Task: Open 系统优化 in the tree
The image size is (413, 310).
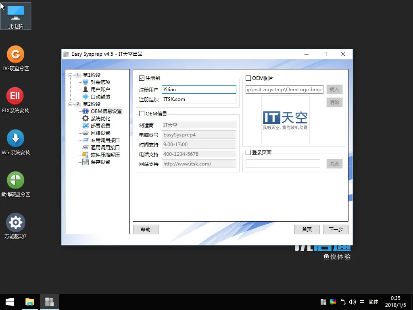Action: click(100, 119)
